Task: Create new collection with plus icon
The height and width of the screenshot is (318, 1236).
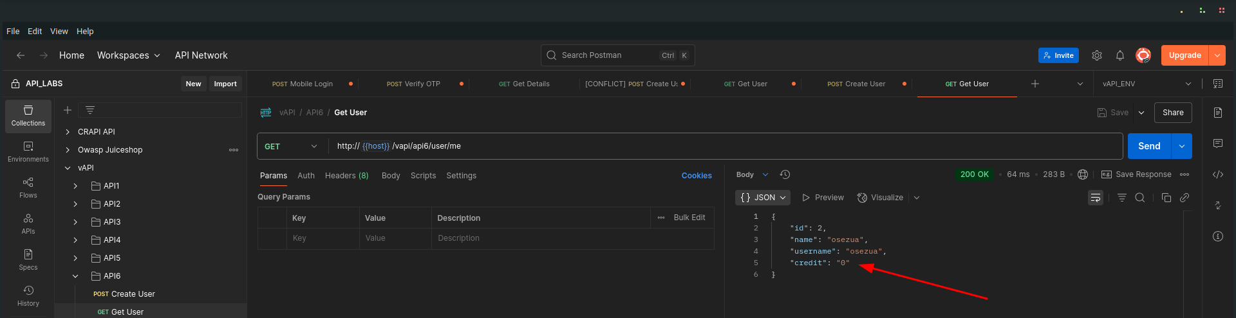Action: 68,110
